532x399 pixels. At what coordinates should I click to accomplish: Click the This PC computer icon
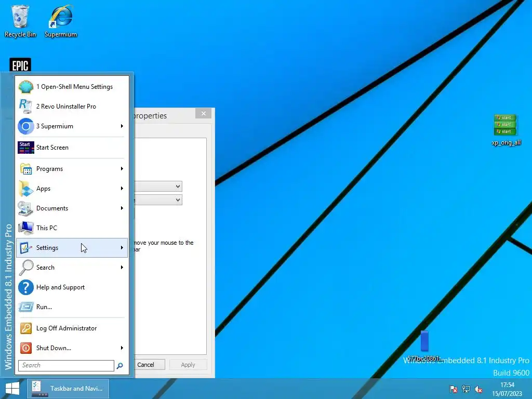pyautogui.click(x=26, y=228)
